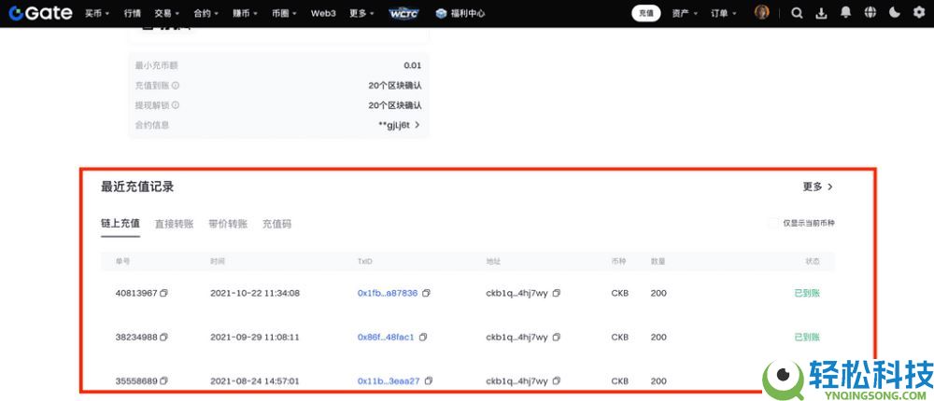
Task: Click timestamp 2021-10-22 11:34:08
Action: pos(255,293)
